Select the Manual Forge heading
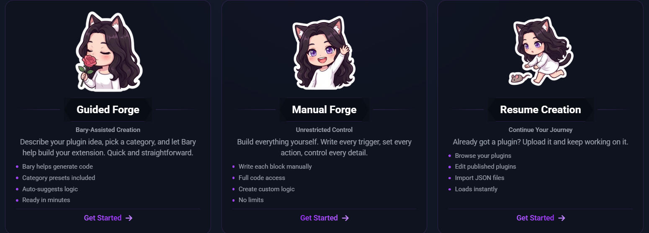This screenshot has width=649, height=233. pyautogui.click(x=324, y=110)
